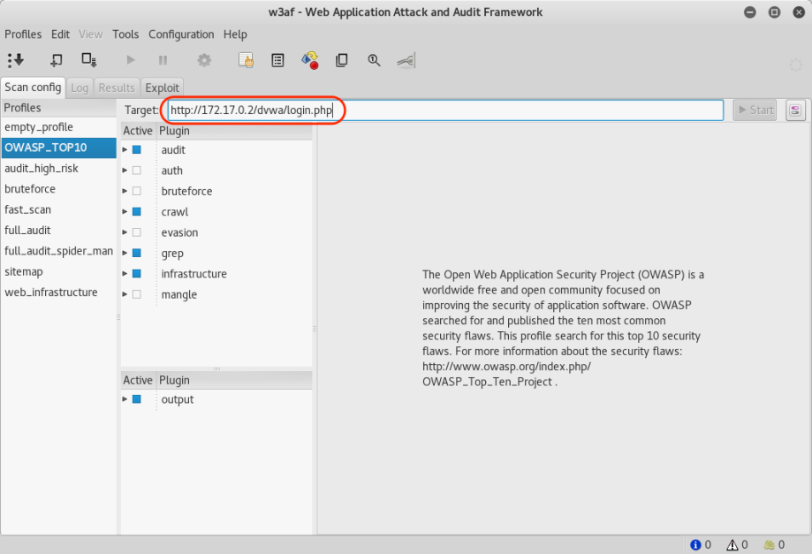
Task: Disable the crawl plugin checkbox
Action: (137, 211)
